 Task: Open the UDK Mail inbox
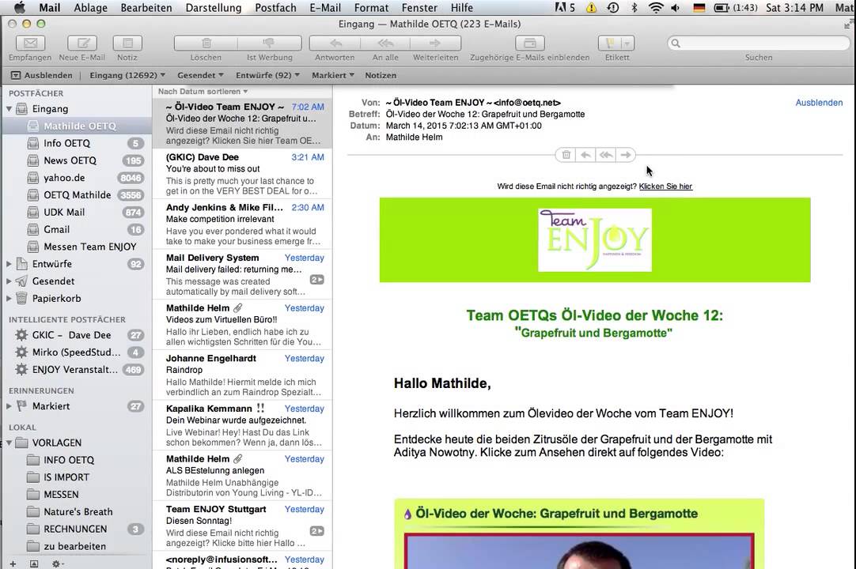[x=77, y=213]
